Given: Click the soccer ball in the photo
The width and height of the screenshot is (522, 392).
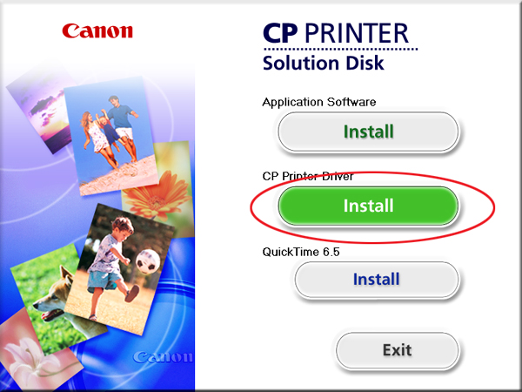Looking at the screenshot, I should 148,262.
